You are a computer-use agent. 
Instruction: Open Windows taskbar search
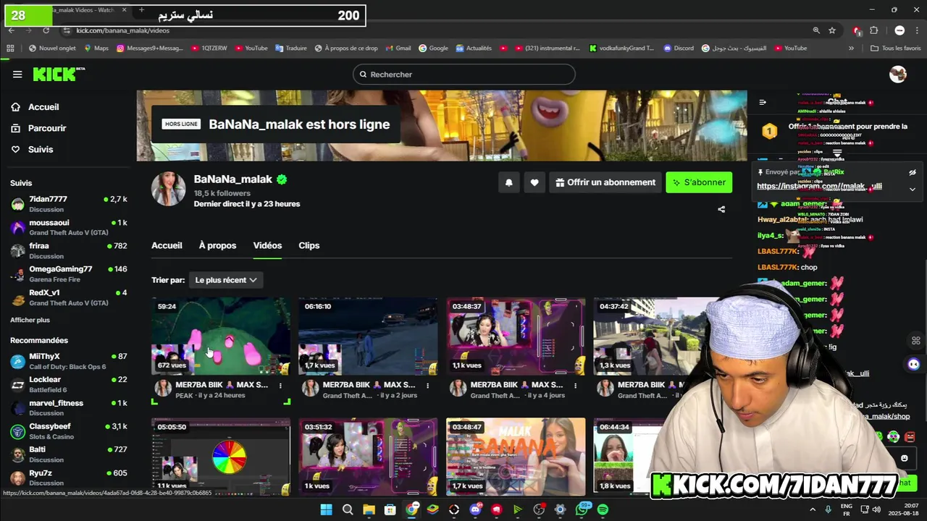(348, 509)
